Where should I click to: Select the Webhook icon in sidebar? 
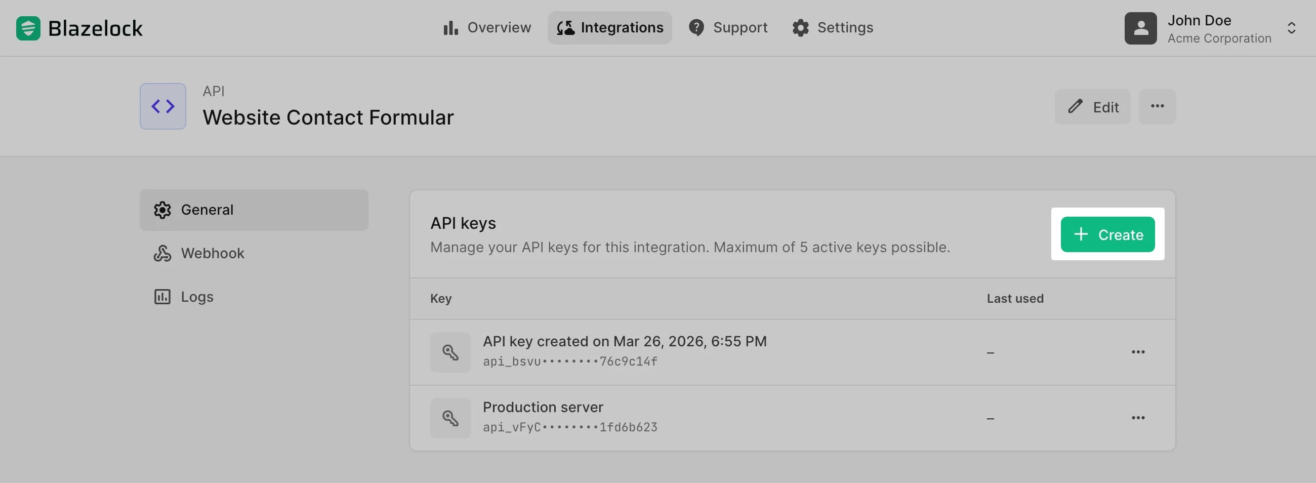(x=162, y=253)
